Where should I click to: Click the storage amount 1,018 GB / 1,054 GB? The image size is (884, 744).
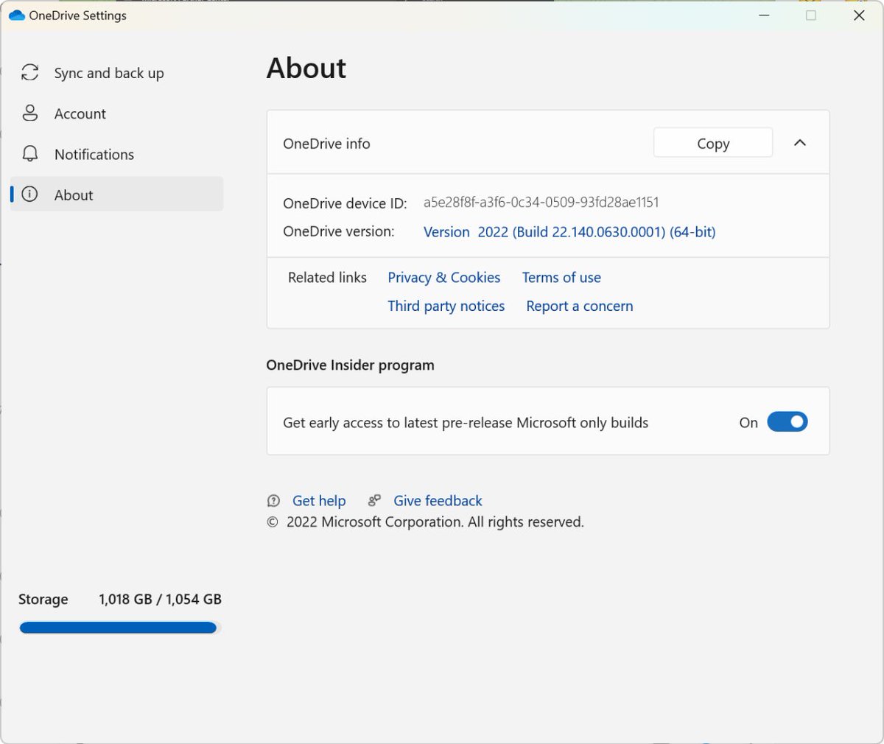[x=160, y=600]
